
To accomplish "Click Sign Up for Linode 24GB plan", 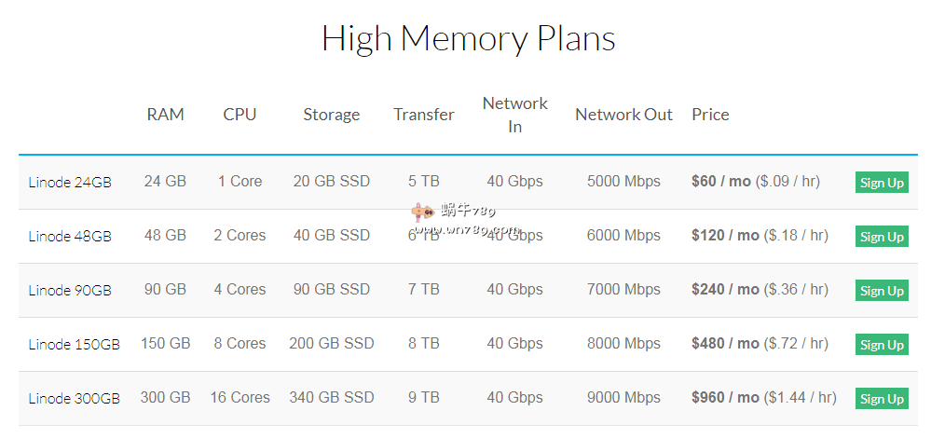I will [882, 183].
